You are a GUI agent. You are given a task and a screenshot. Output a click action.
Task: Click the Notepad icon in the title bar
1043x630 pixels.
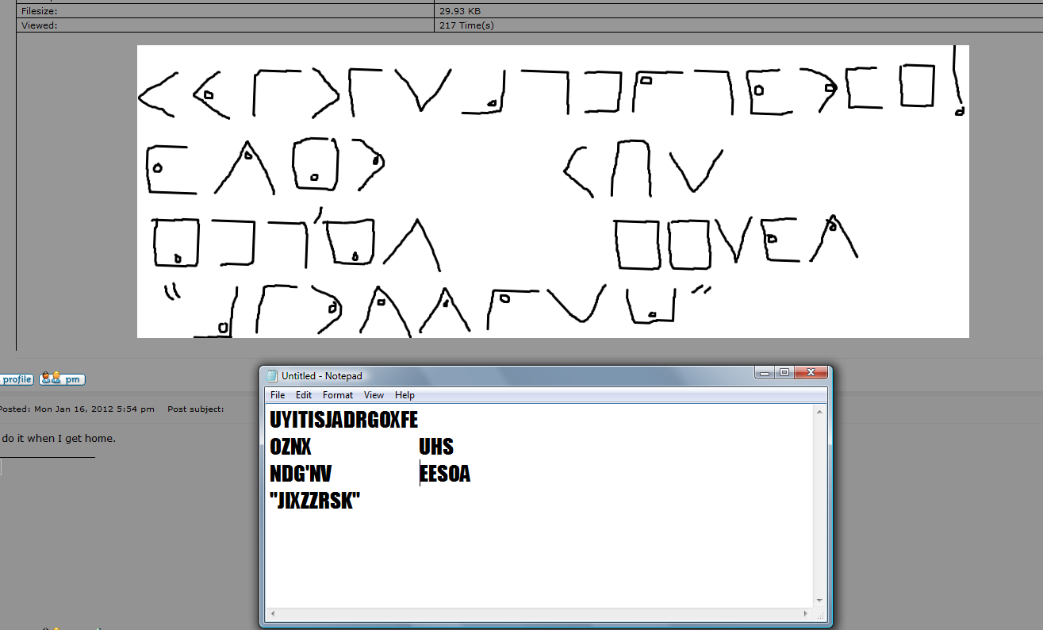pos(270,375)
